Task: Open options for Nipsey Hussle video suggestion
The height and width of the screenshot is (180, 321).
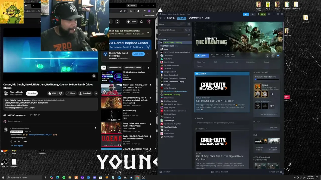Action: [x=150, y=85]
